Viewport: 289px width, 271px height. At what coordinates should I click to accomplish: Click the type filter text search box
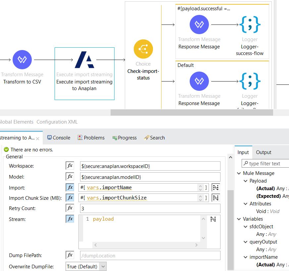coord(265,164)
